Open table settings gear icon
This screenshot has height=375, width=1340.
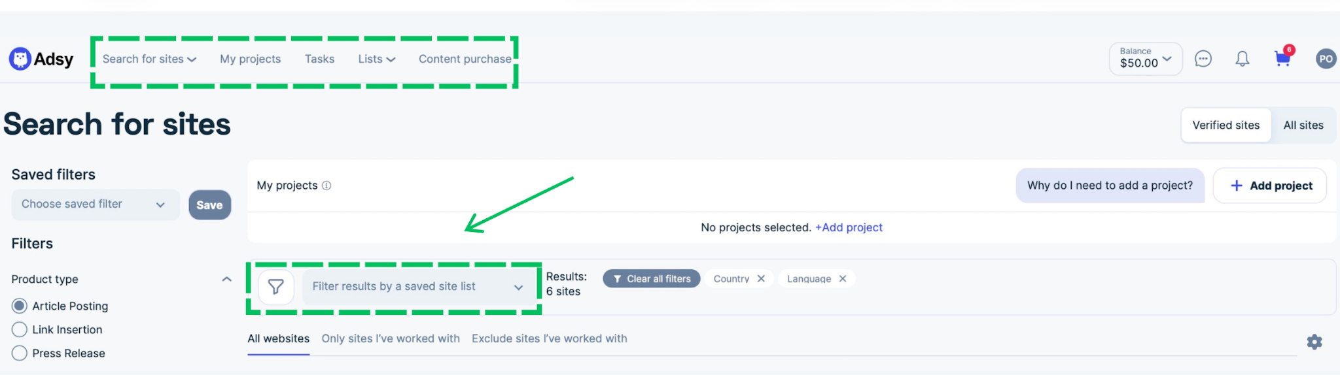pyautogui.click(x=1314, y=342)
